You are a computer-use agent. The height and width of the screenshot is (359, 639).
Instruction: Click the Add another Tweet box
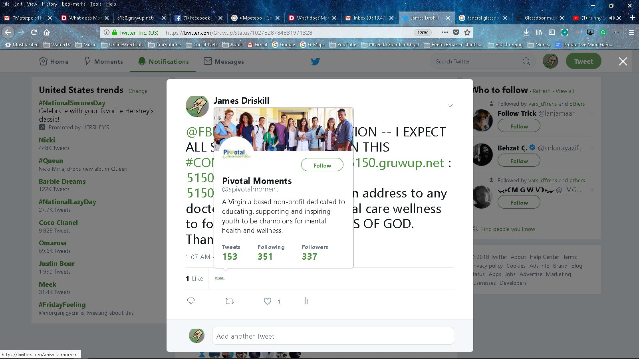(333, 336)
